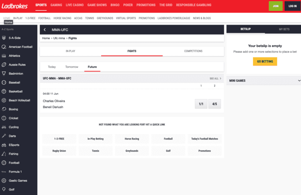Screen dimensions: 301x195
Task: Select 4/5 odds for Beneil Dariush
Action: point(214,104)
